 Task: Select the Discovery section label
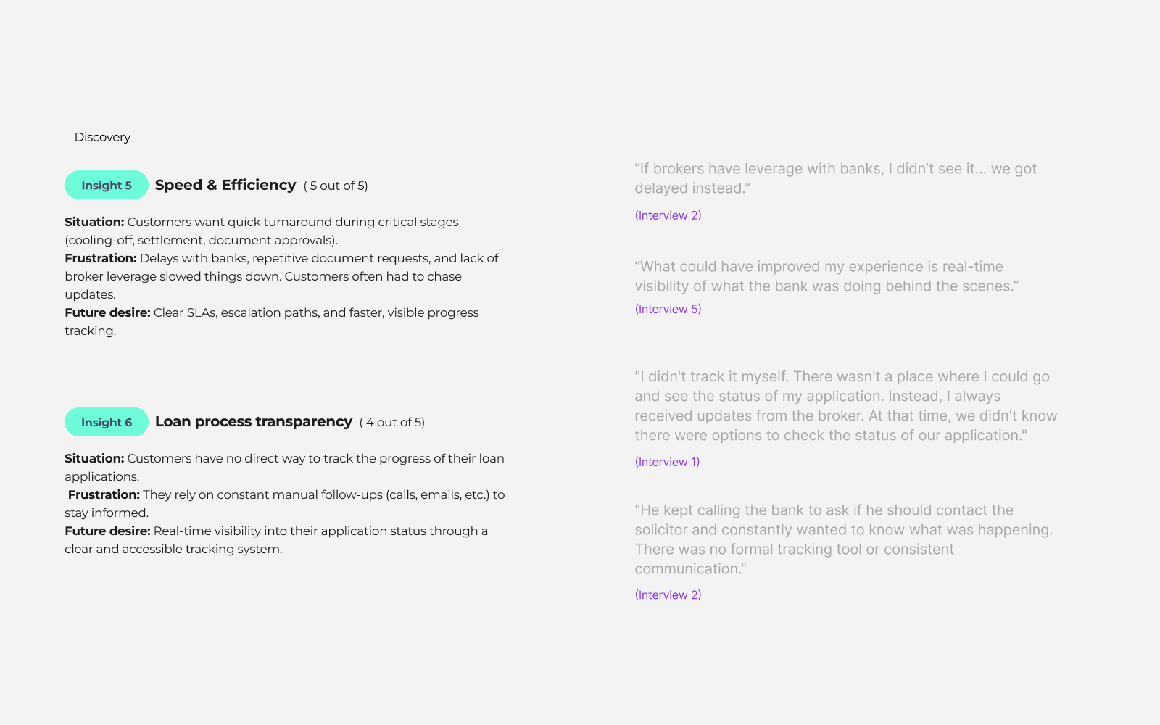tap(102, 137)
